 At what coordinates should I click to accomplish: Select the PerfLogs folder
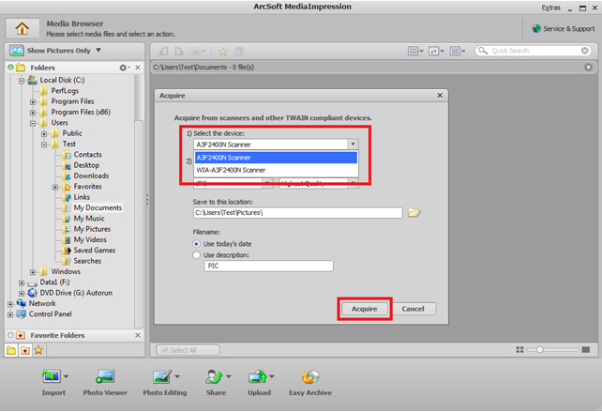coord(65,91)
